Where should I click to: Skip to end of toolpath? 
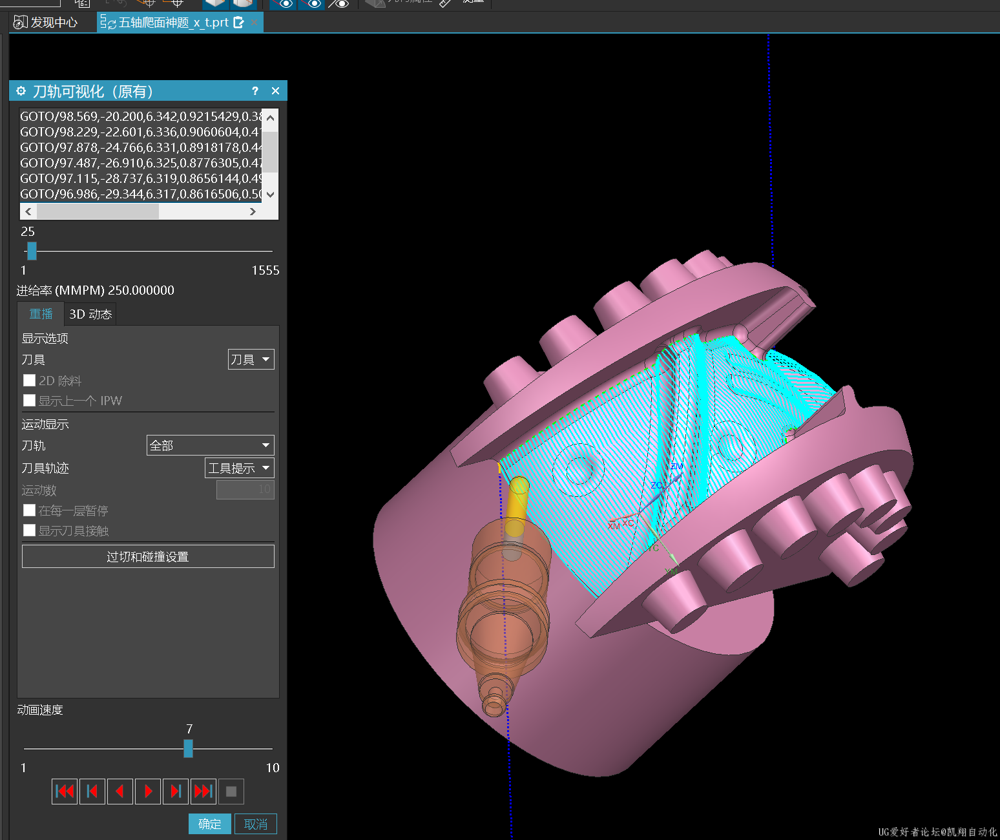203,792
